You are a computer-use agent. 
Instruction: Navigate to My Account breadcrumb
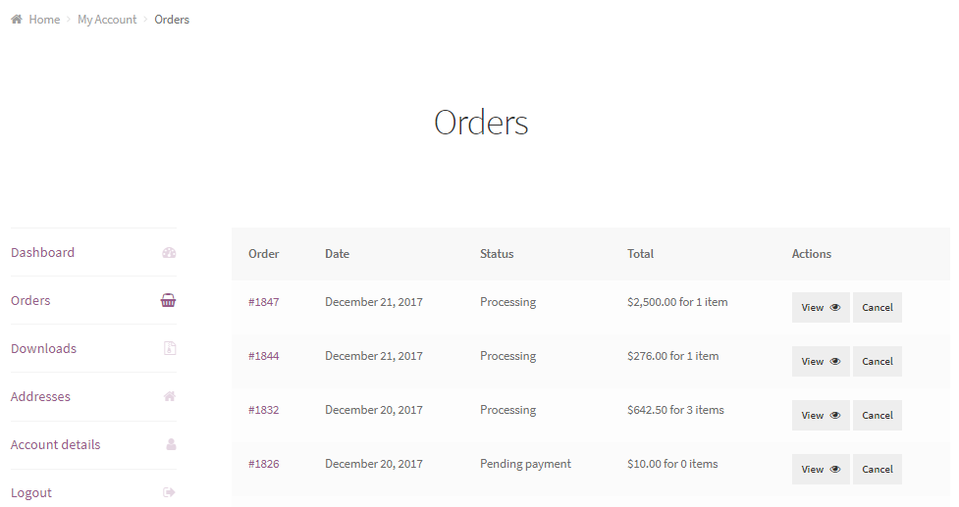click(107, 20)
